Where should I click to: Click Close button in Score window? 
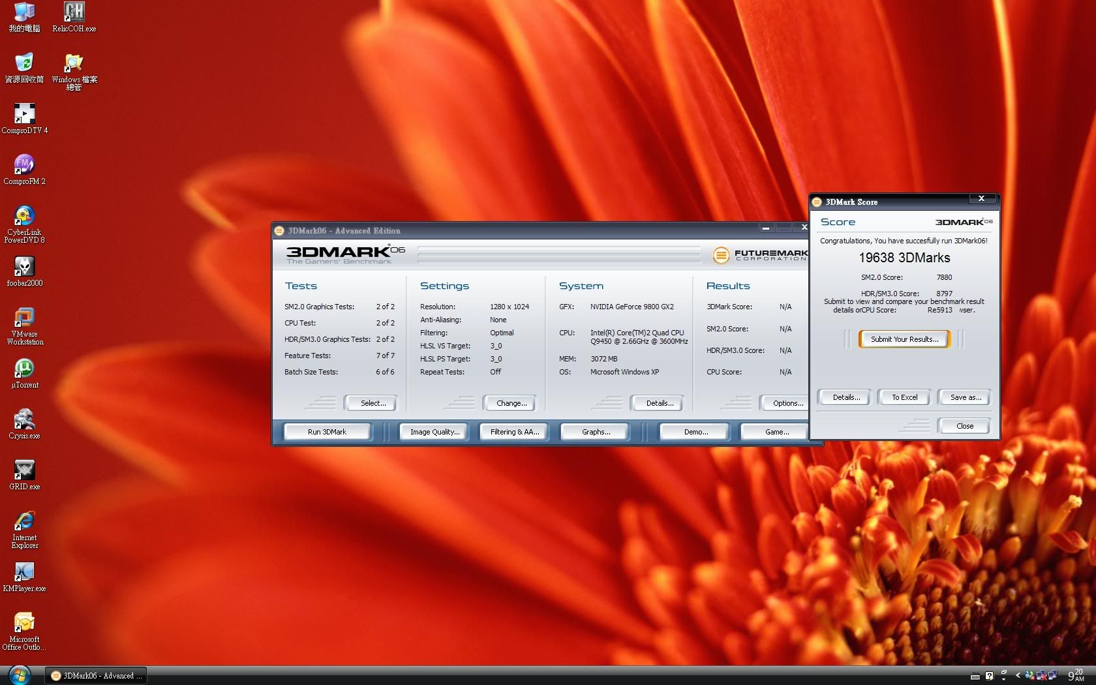(965, 426)
